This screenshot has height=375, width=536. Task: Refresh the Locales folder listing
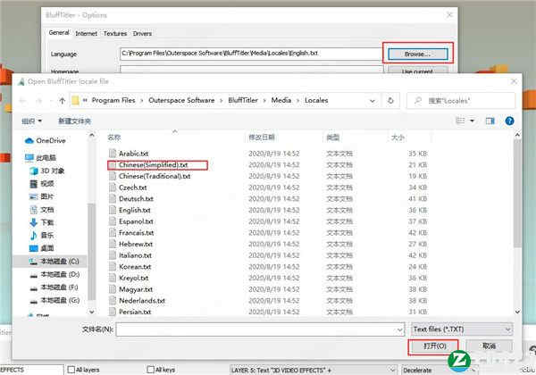pyautogui.click(x=390, y=100)
